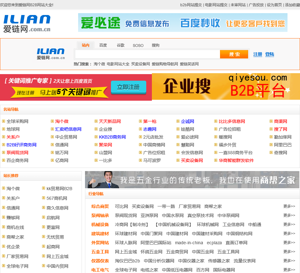Click the bullet icon next to 全球采购网
Viewport: 300px width, 273px height.
(3, 121)
